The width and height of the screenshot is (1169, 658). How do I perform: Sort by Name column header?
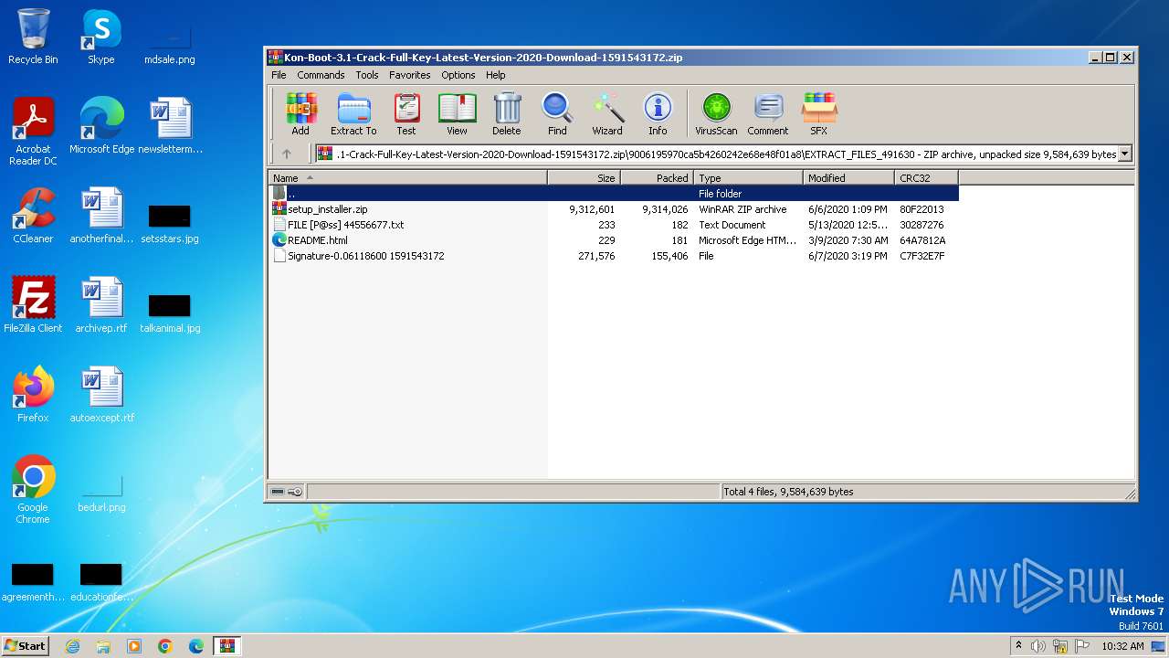(407, 178)
